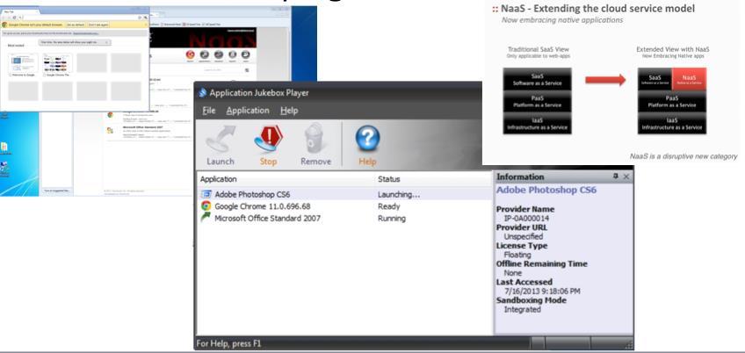Select Google Chrome 11.0.696.68 in the list
The image size is (745, 353).
pos(263,206)
